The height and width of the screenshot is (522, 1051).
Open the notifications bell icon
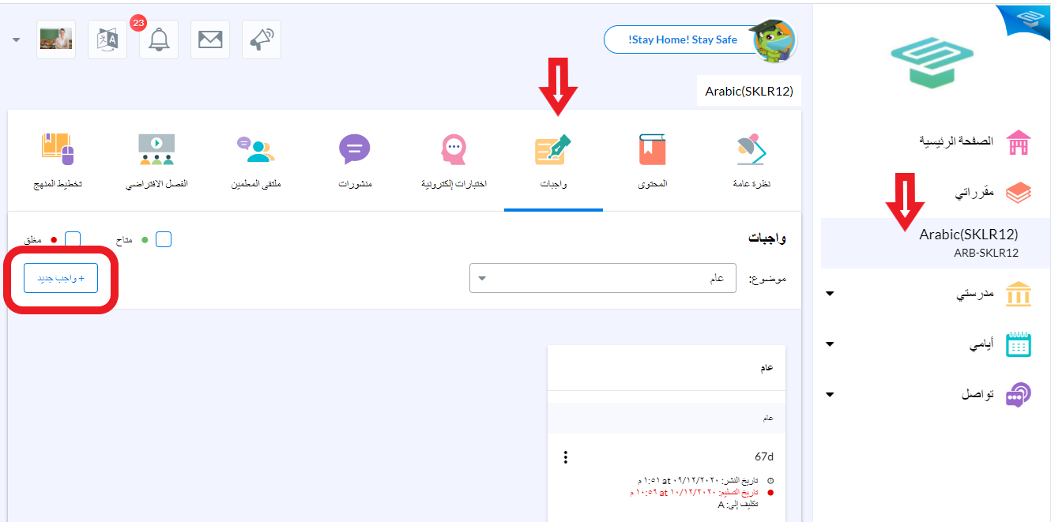click(x=159, y=39)
